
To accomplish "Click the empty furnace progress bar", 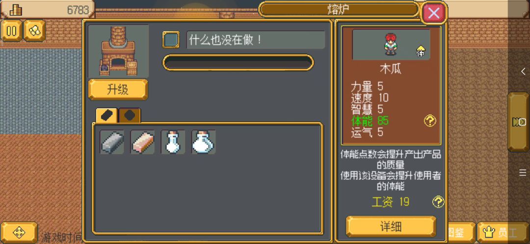I will pyautogui.click(x=238, y=63).
